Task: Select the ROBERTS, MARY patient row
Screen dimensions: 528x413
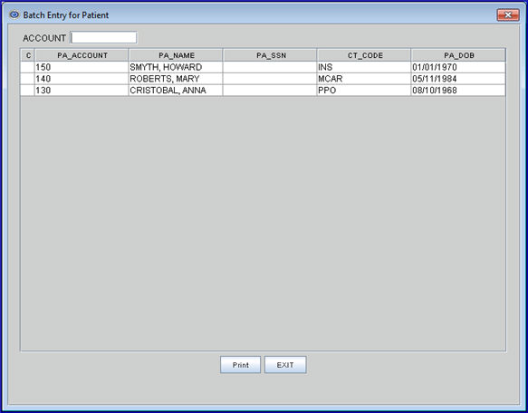Action: pyautogui.click(x=263, y=79)
